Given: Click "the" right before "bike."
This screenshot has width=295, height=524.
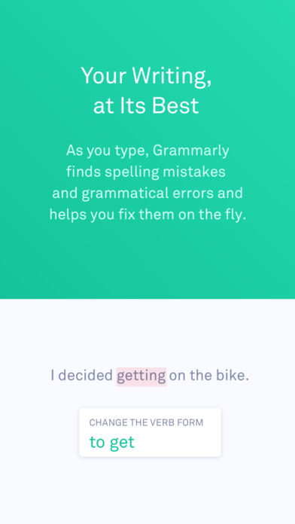Looking at the screenshot, I should click(x=201, y=375).
